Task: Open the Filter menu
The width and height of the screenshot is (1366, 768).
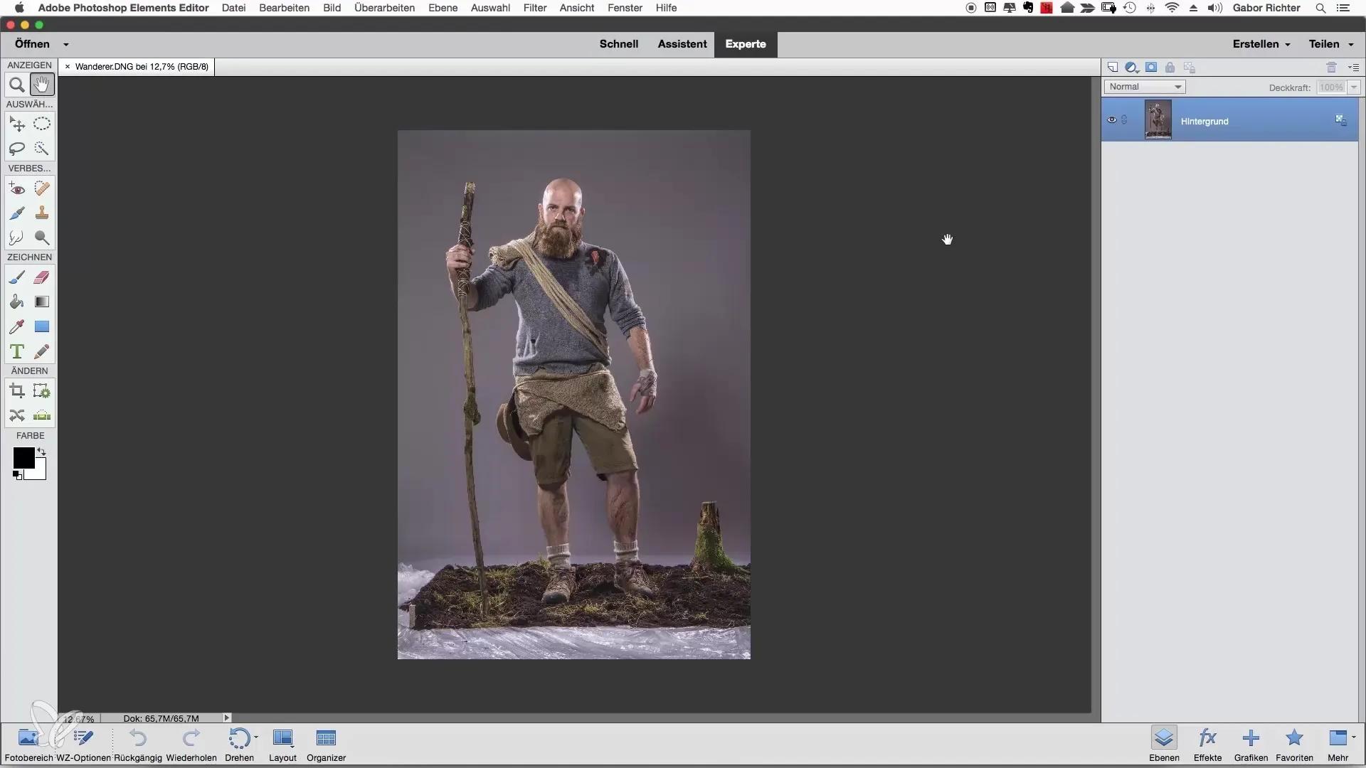Action: click(x=535, y=8)
